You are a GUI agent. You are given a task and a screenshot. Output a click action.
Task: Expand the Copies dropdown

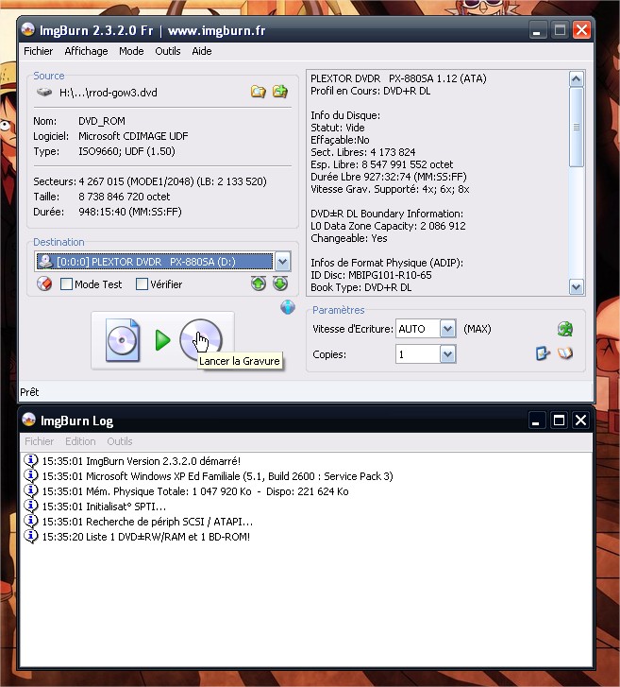(447, 354)
